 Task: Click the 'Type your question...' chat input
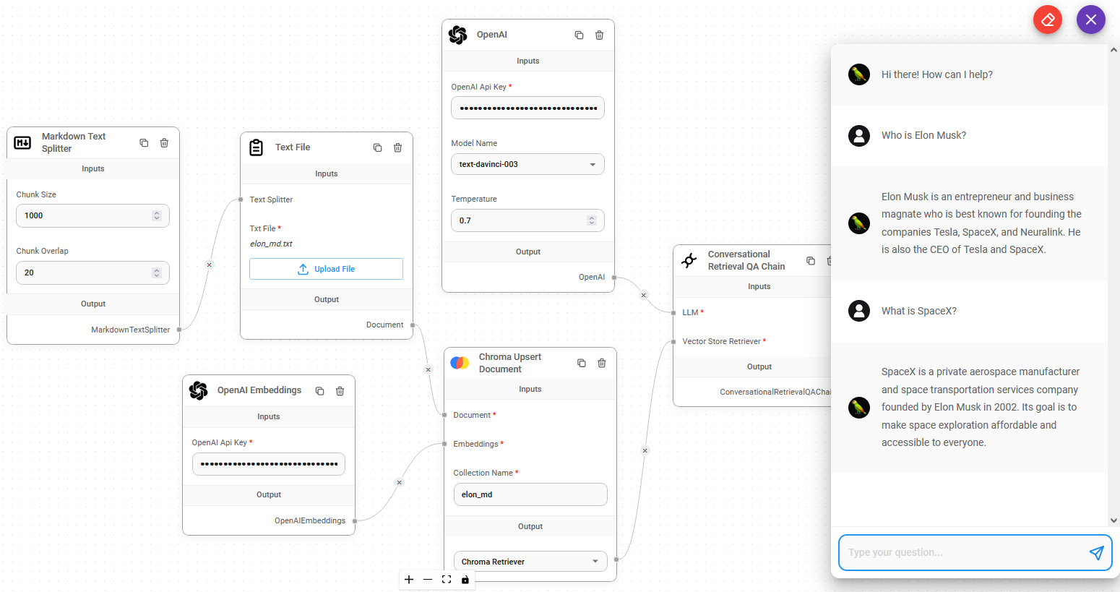[x=966, y=553]
